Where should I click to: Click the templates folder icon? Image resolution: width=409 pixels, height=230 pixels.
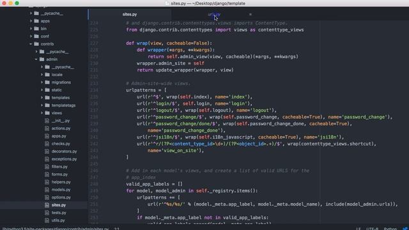coord(47,98)
